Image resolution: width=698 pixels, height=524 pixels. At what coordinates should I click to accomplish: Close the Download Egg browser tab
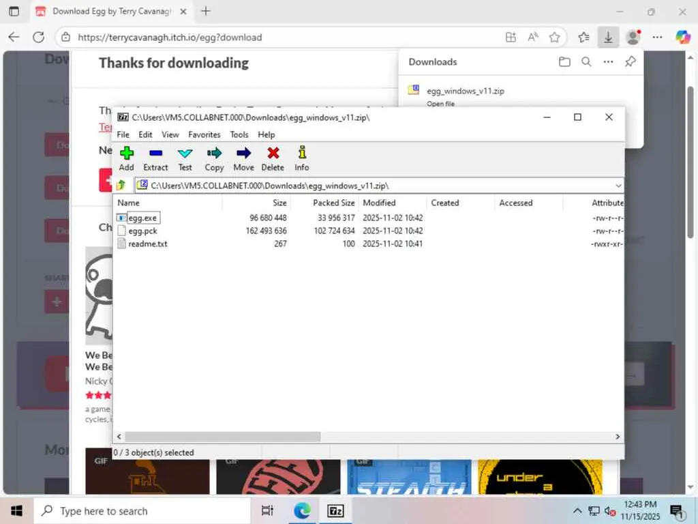(x=183, y=12)
